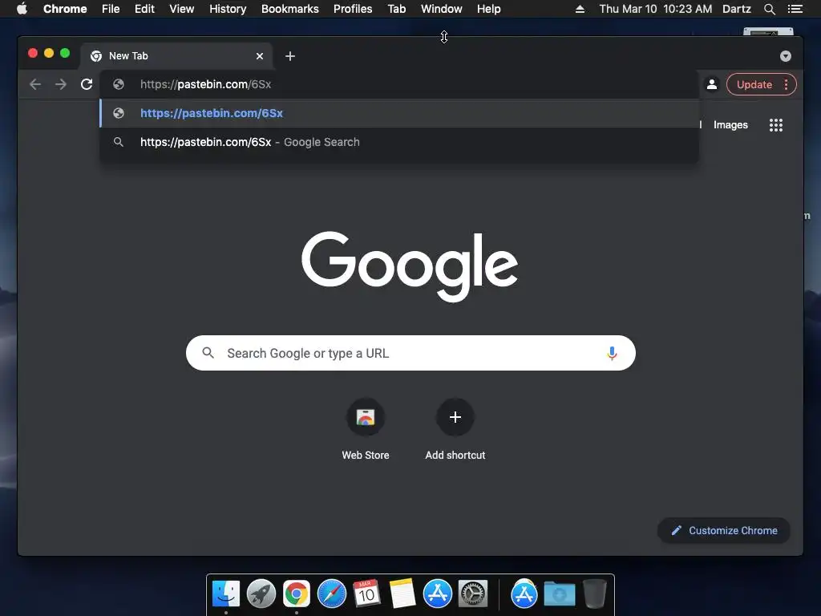Click the browser back arrow

coord(35,84)
